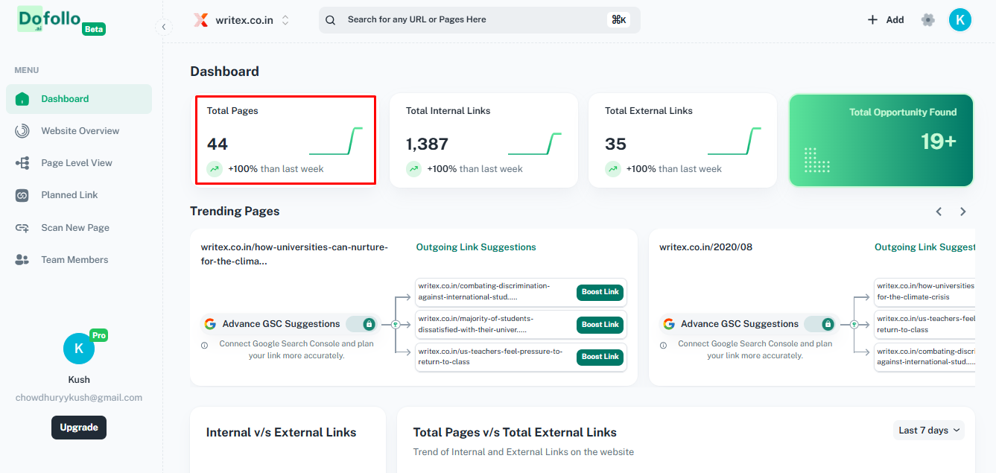This screenshot has width=996, height=473.
Task: Click the trend arrow icon under Total Internal Links
Action: click(413, 169)
